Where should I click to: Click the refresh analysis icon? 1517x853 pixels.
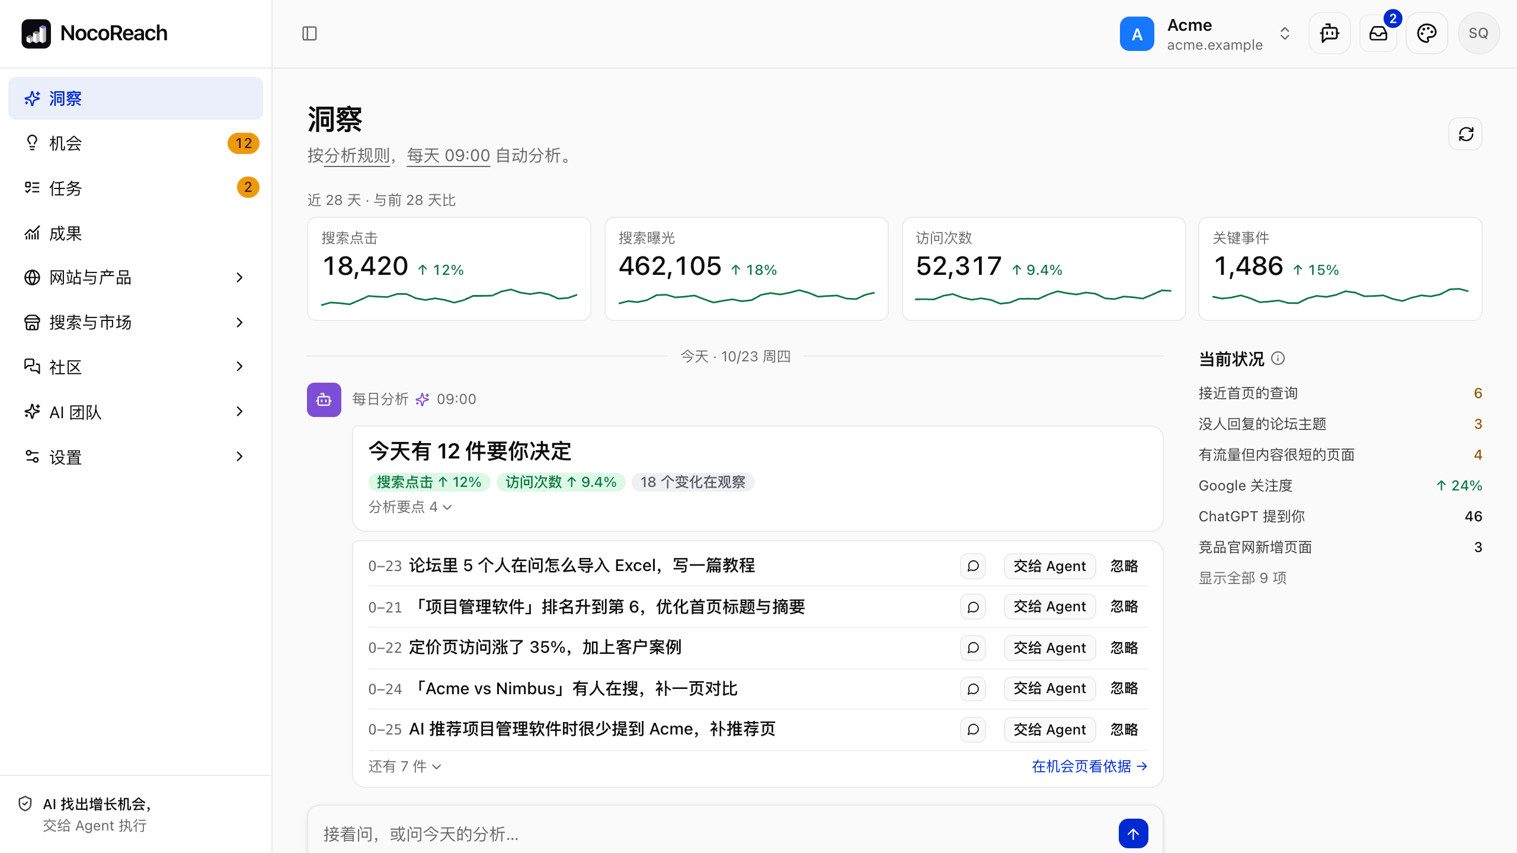[x=1466, y=134]
